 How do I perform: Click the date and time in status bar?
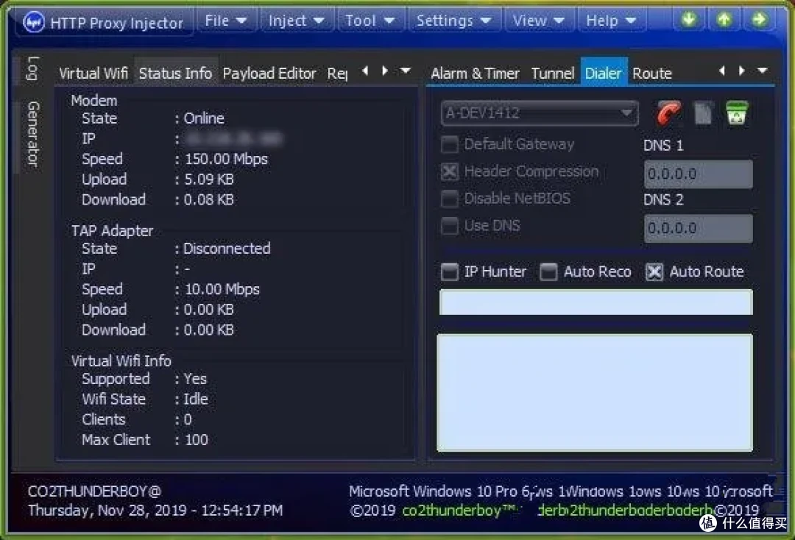155,510
